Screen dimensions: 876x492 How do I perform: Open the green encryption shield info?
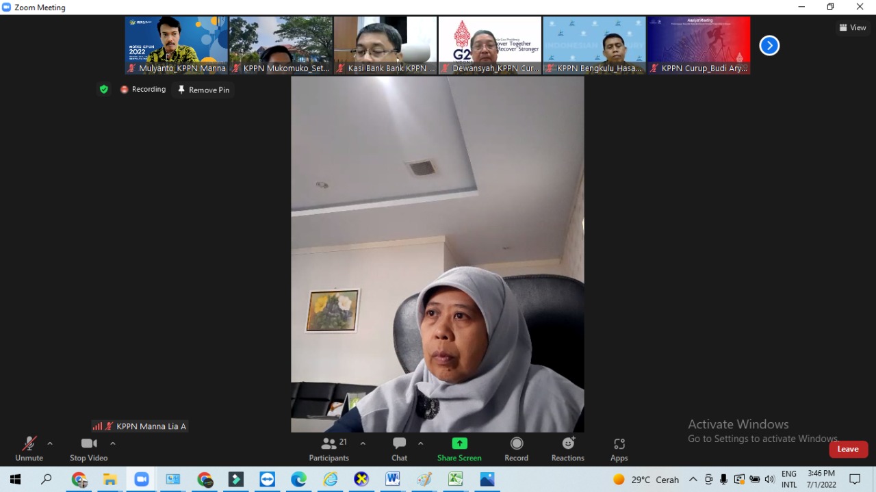click(104, 89)
